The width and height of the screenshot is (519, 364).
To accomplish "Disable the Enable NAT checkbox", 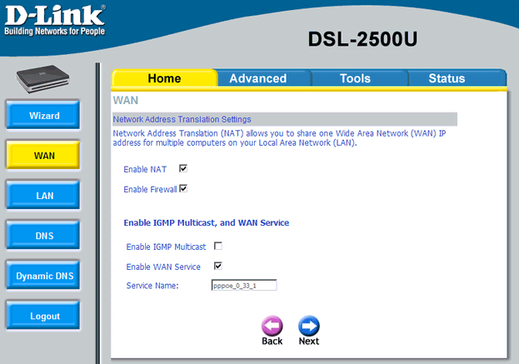I will [x=183, y=168].
